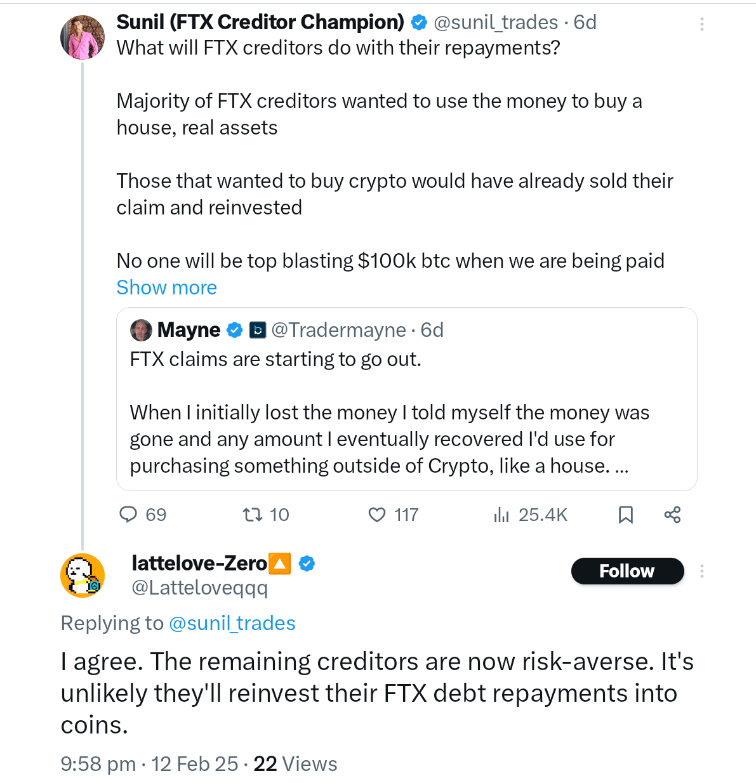Open the reply icon on Sunil's tweet

click(129, 515)
